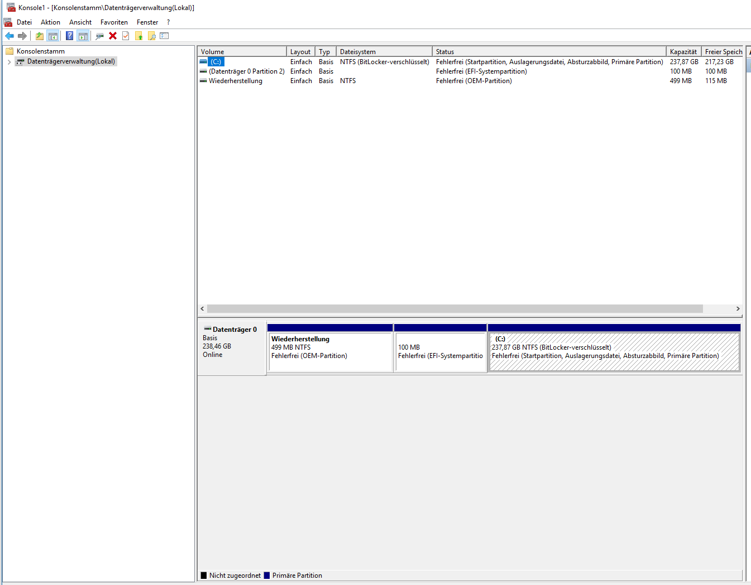Click the 499 MB capacity cell
The image size is (751, 585).
(681, 81)
